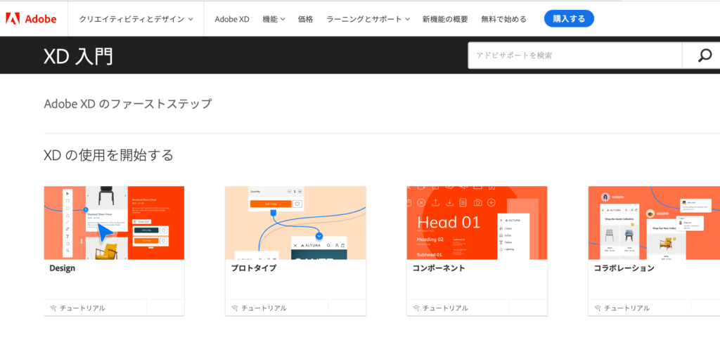Image resolution: width=720 pixels, height=347 pixels.
Task: Click the コラボレーション card title
Action: (624, 268)
